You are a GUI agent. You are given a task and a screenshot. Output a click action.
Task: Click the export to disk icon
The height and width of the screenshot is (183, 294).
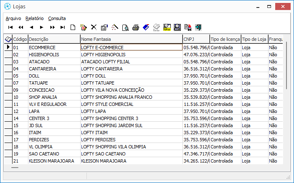pos(188,28)
